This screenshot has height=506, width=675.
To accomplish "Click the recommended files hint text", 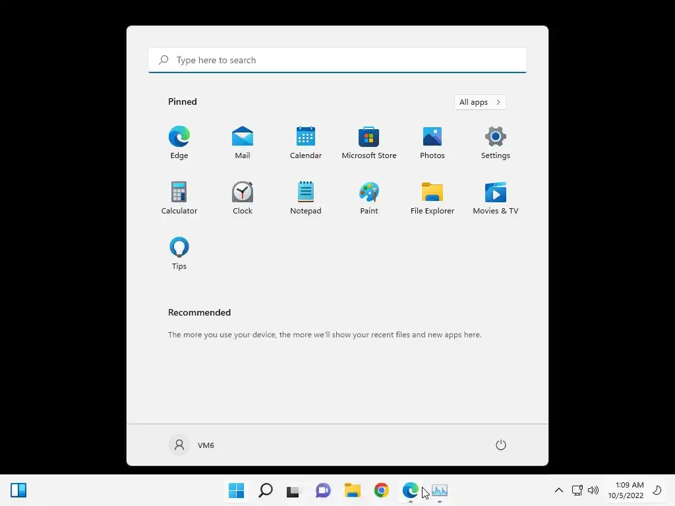I will (x=324, y=334).
